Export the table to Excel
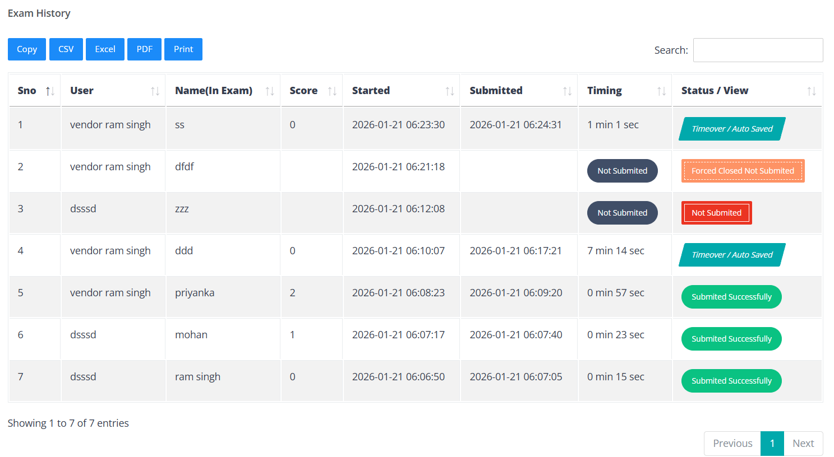Screen dimensions: 834x457 (x=105, y=49)
